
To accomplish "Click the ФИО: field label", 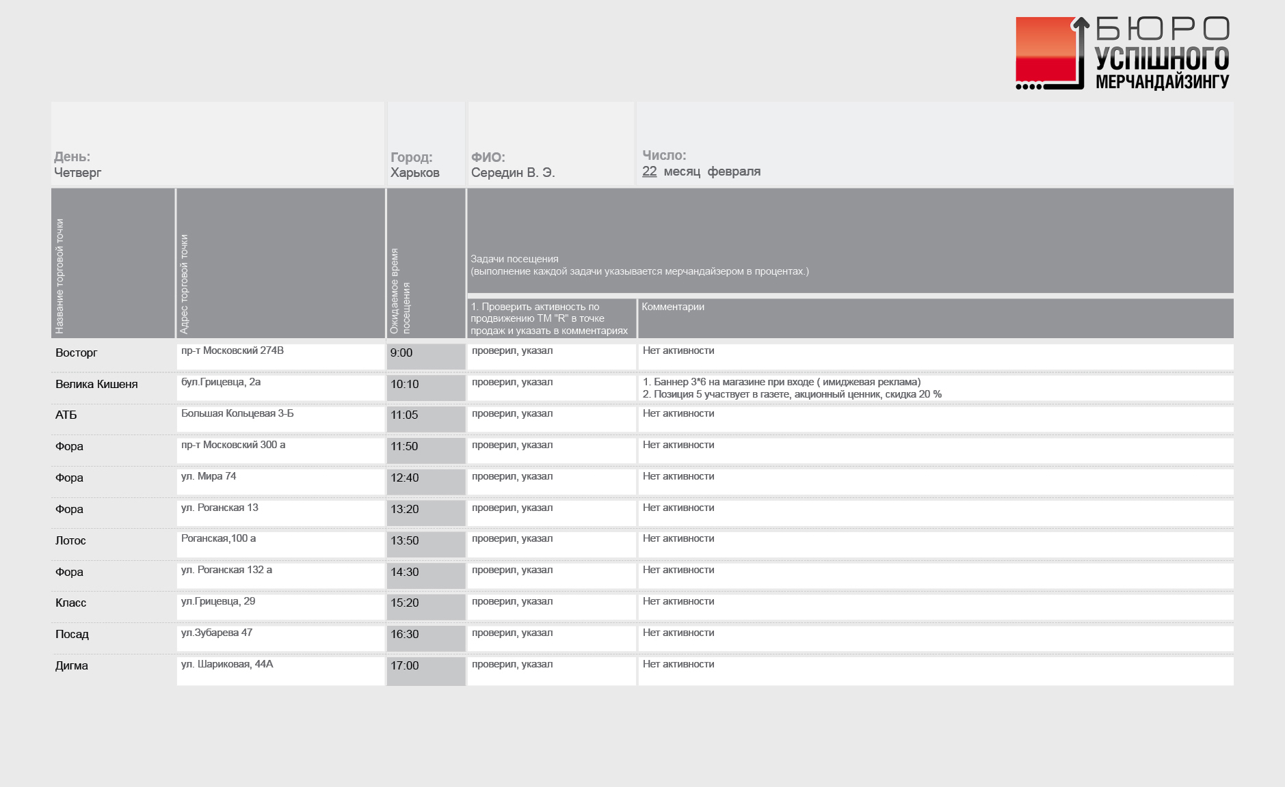I will click(488, 157).
